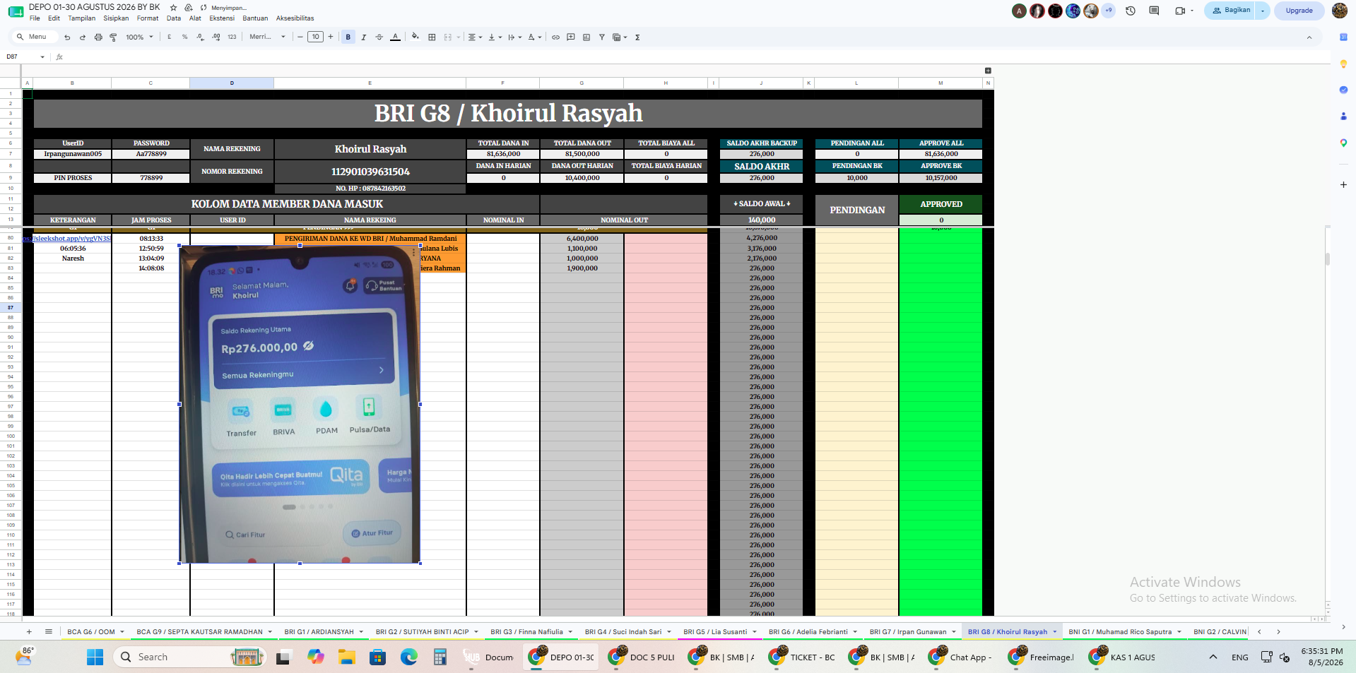Open File Explorer from taskbar
Image resolution: width=1356 pixels, height=673 pixels.
click(346, 657)
